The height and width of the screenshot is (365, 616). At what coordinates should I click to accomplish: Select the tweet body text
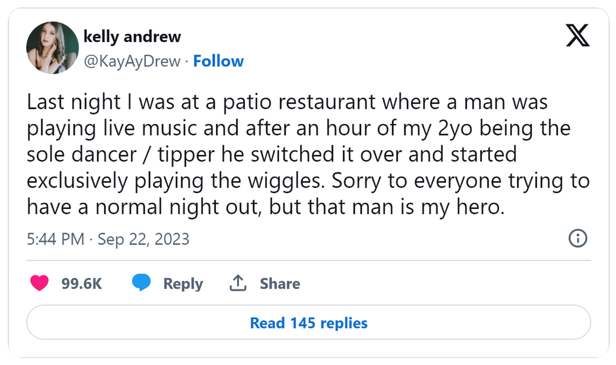point(292,152)
